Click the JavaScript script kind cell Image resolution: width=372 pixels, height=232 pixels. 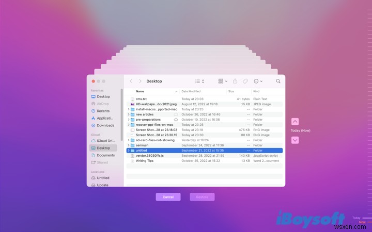click(266, 156)
